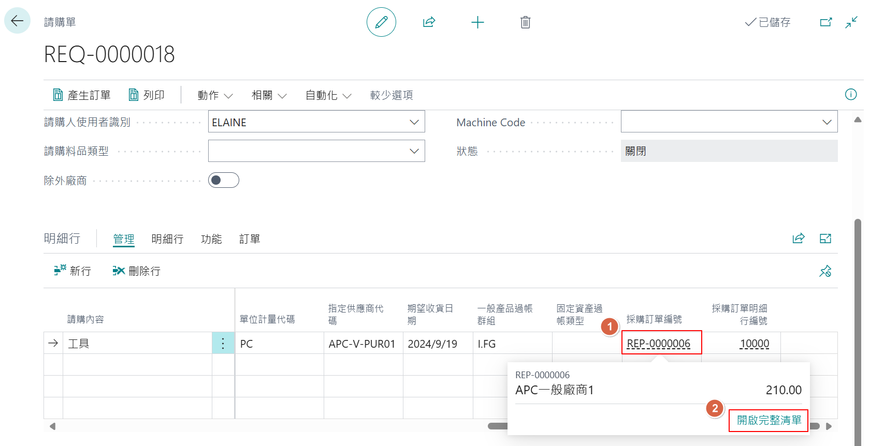Click 較少選項 to show fewer options
Screen dimensions: 884x446
(x=392, y=95)
